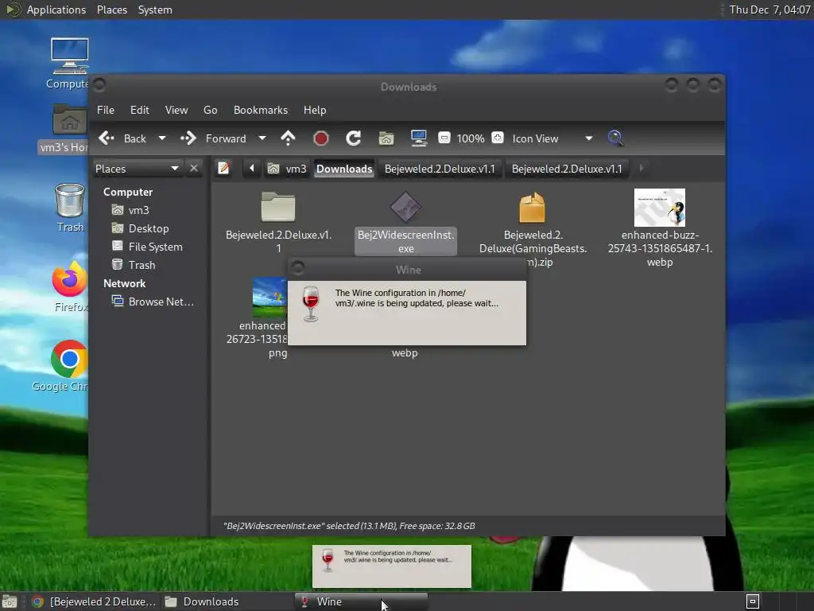This screenshot has height=611, width=814.
Task: Select the first Bejeweled.2.Deluxe.v1.1 path button
Action: [440, 169]
